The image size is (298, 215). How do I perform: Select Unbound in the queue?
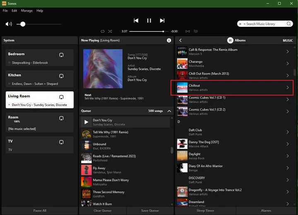pos(126,146)
